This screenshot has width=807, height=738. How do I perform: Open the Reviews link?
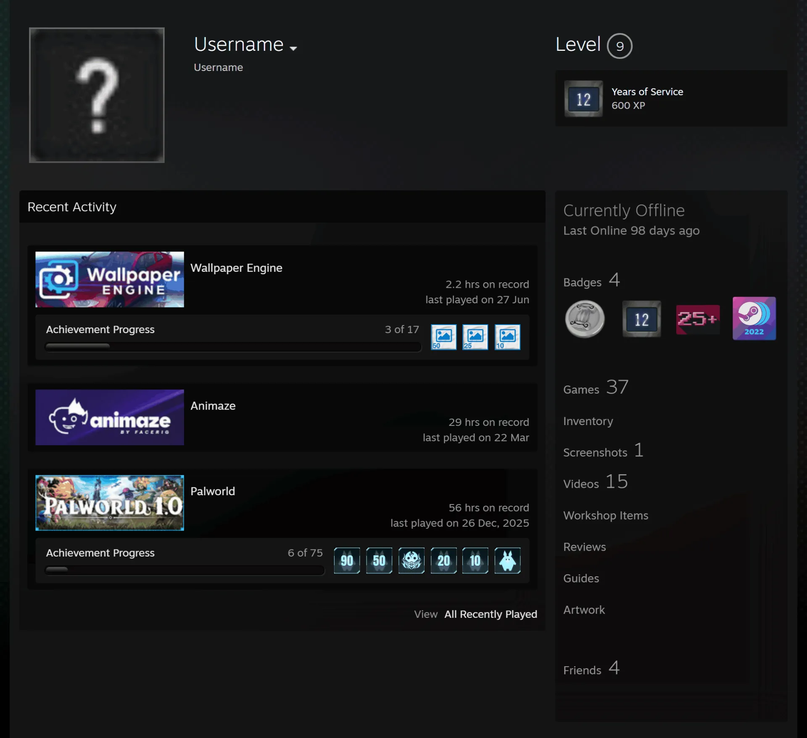pos(584,547)
